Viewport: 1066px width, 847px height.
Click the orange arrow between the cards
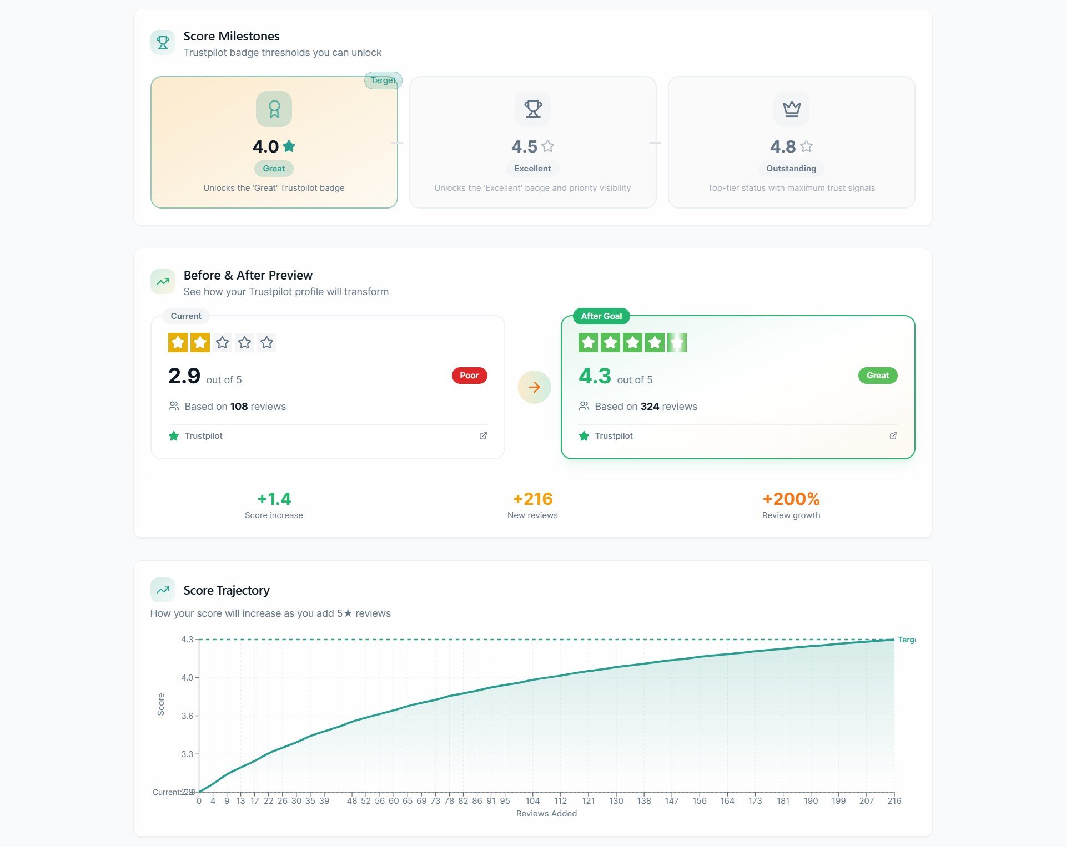534,387
